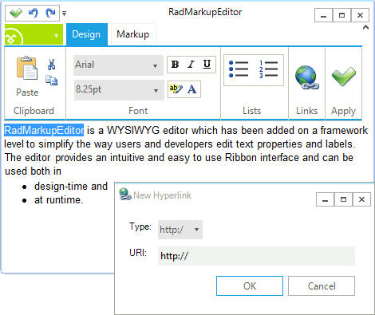Open the 8.25pt font size dropdown

[x=119, y=90]
